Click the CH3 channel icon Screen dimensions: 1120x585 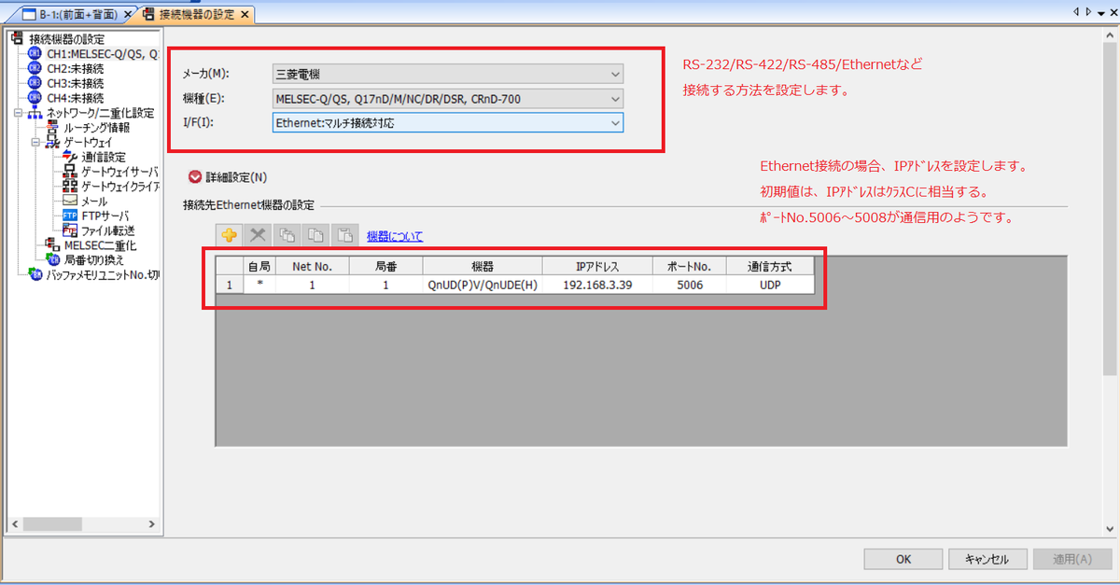[x=35, y=83]
